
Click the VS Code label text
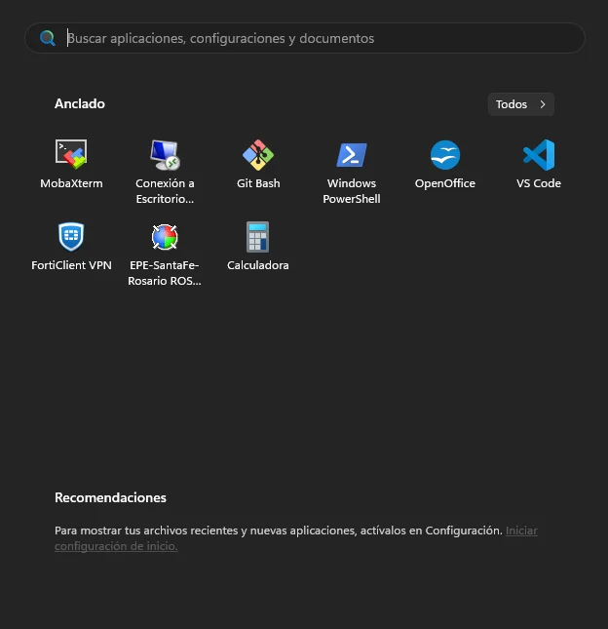539,183
